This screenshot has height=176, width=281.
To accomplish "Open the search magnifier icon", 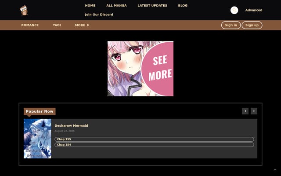I will (x=234, y=10).
